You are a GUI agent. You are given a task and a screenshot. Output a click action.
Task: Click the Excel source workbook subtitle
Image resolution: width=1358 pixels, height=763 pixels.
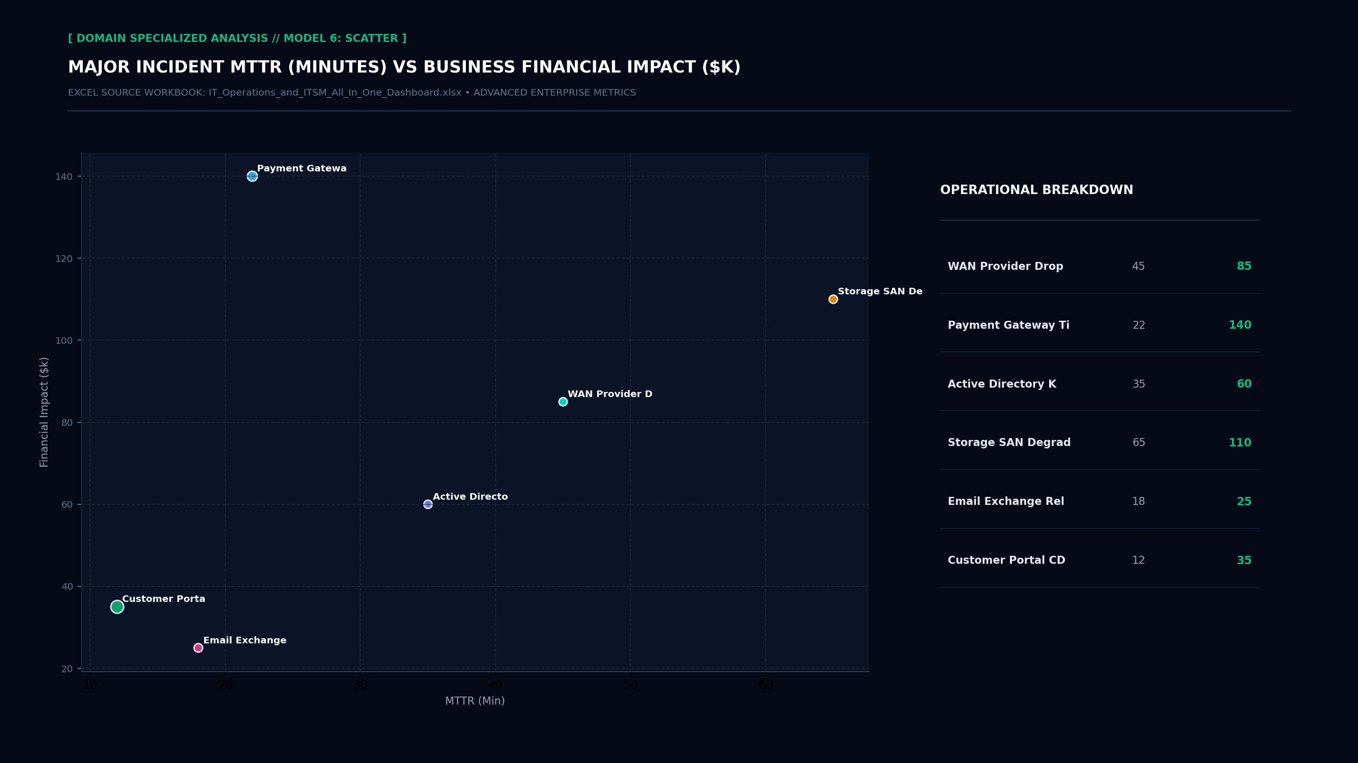coord(352,93)
